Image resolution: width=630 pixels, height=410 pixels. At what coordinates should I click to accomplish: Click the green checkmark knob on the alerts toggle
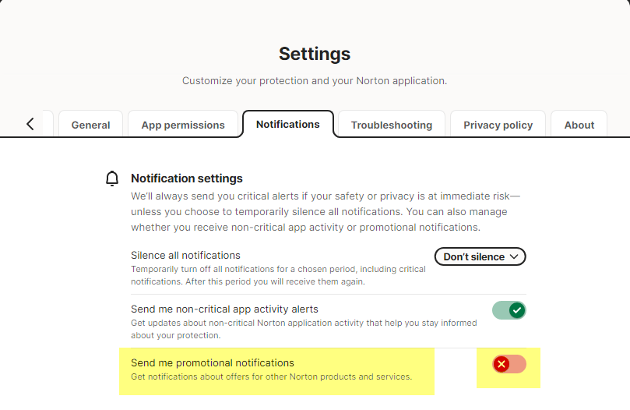click(516, 310)
